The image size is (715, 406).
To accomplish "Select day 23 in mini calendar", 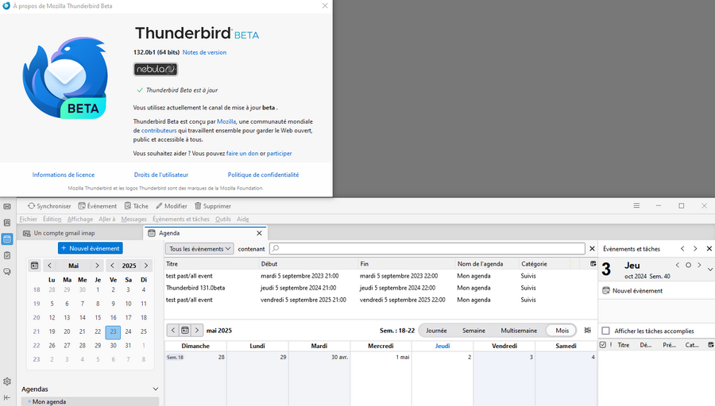I will pos(113,331).
